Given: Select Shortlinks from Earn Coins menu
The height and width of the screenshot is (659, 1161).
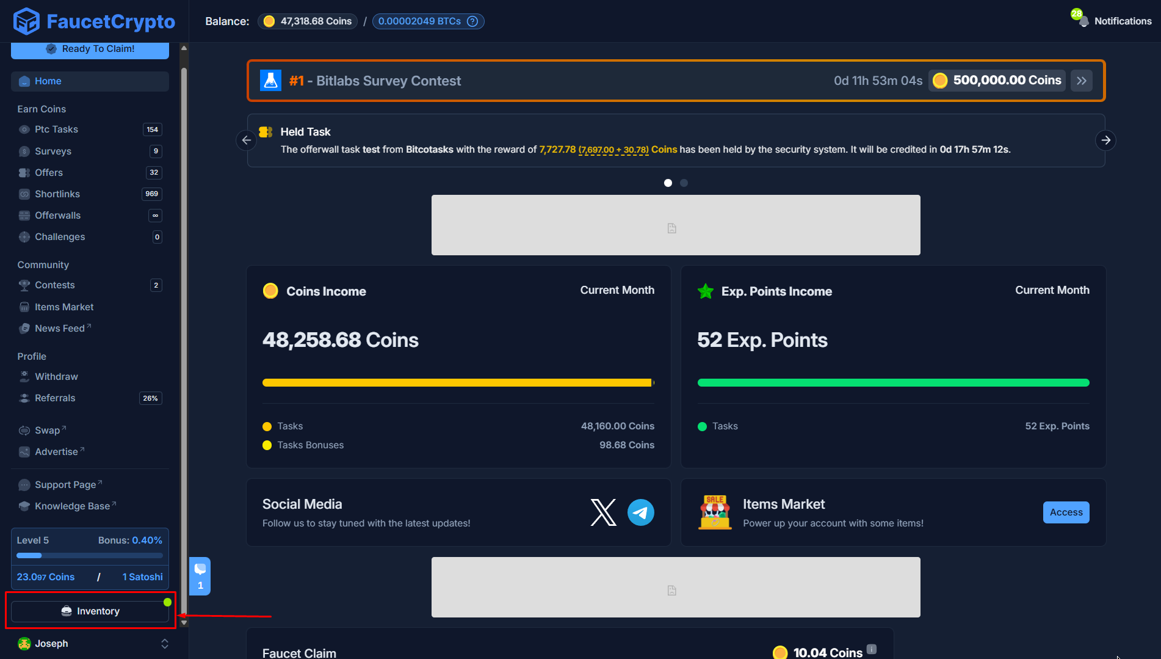Looking at the screenshot, I should coord(57,194).
